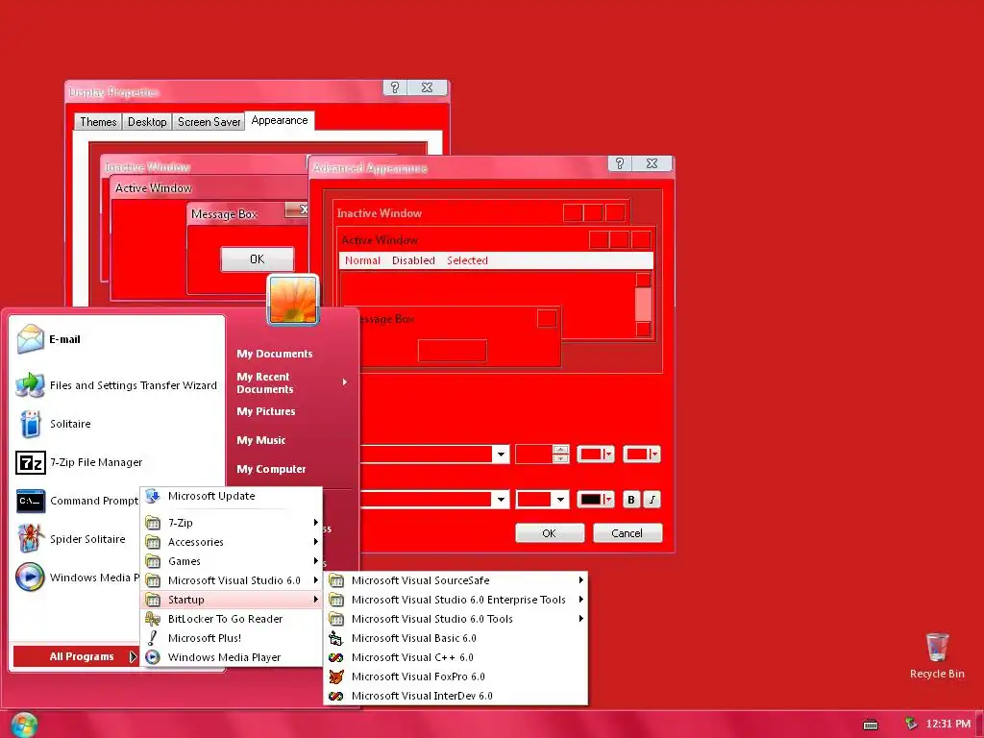The height and width of the screenshot is (738, 984).
Task: Open My Music link
Action: pyautogui.click(x=261, y=440)
